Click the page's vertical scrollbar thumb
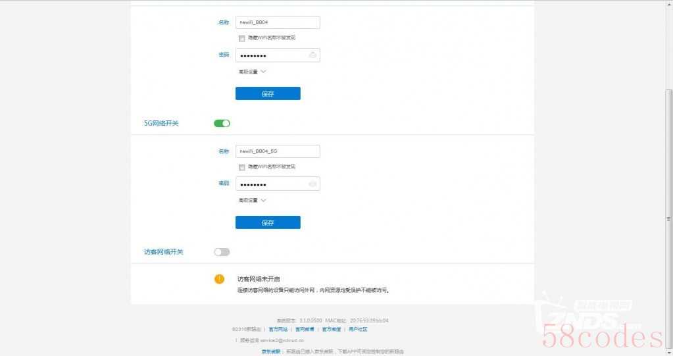Image resolution: width=673 pixels, height=356 pixels. pyautogui.click(x=668, y=219)
